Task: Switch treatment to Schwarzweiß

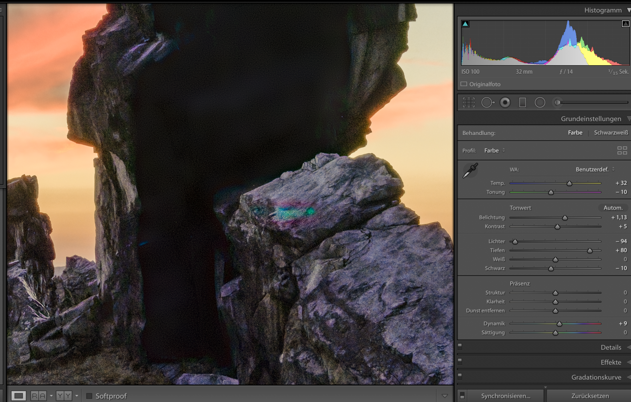Action: pyautogui.click(x=611, y=133)
